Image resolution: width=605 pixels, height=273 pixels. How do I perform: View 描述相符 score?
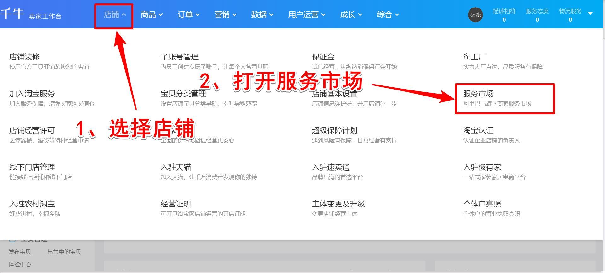click(x=504, y=15)
